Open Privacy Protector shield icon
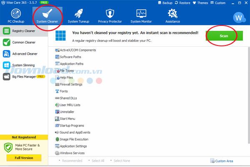Viewport: 250px width, 167px height. [110, 13]
